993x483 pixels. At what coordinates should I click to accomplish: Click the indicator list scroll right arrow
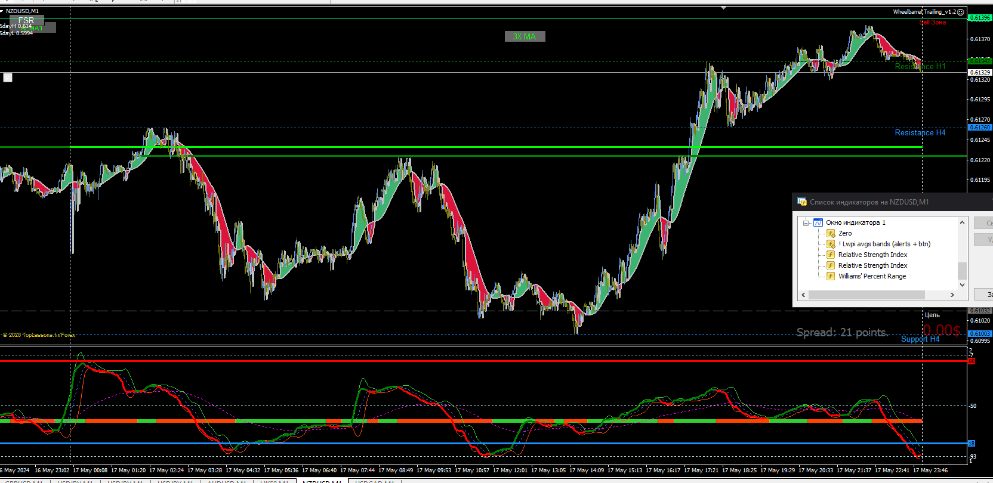(952, 295)
